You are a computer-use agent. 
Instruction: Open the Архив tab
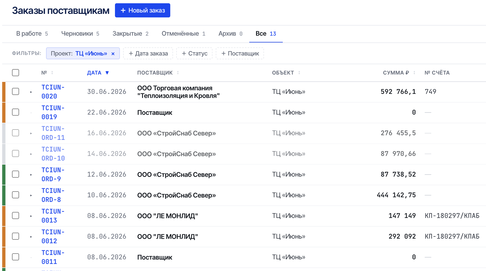pos(230,34)
